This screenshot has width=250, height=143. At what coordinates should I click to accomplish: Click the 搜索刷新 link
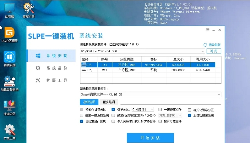click(215, 45)
